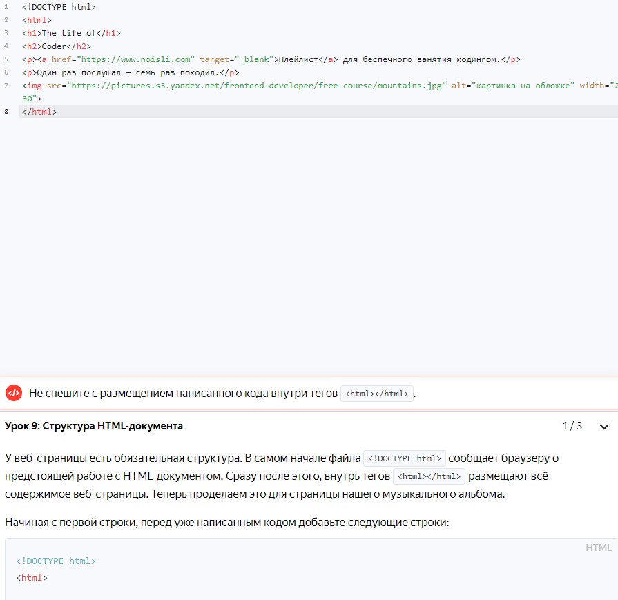The width and height of the screenshot is (618, 600).
Task: Click the HTML label of code sample
Action: pos(598,548)
